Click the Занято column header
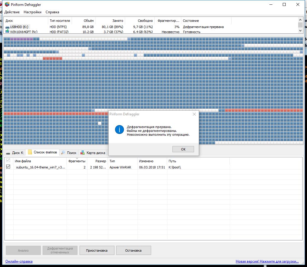307x267 pixels. click(x=110, y=21)
